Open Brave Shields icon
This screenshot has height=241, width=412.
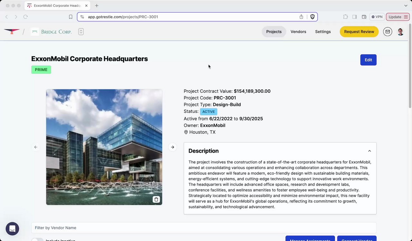pos(312,17)
